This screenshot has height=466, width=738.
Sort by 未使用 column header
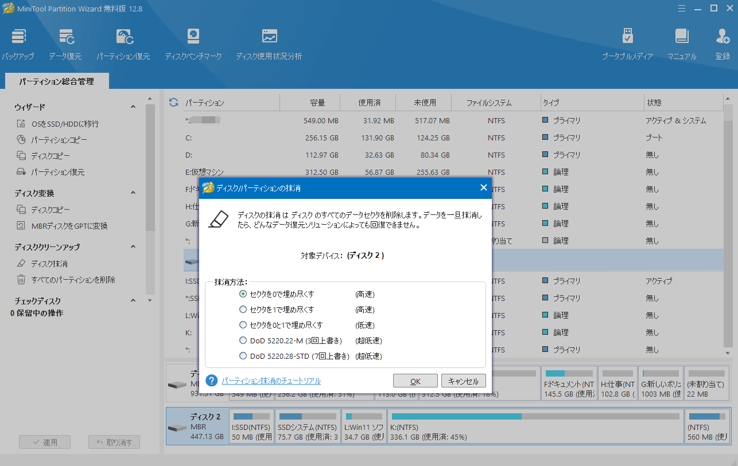click(x=424, y=103)
